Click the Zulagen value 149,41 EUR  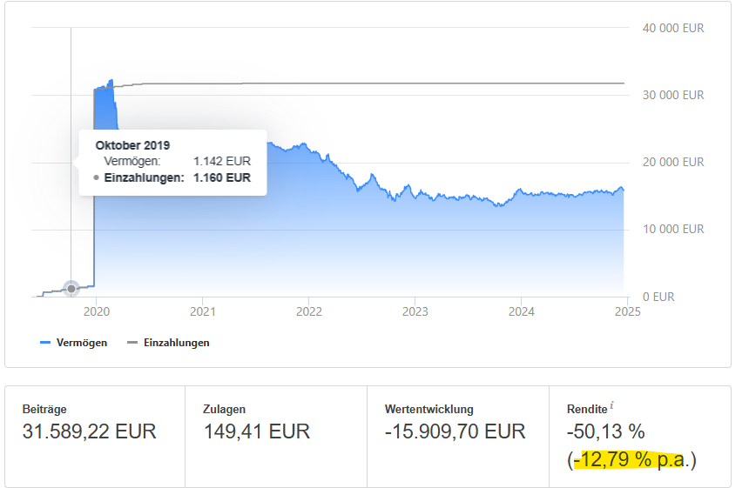tap(257, 431)
